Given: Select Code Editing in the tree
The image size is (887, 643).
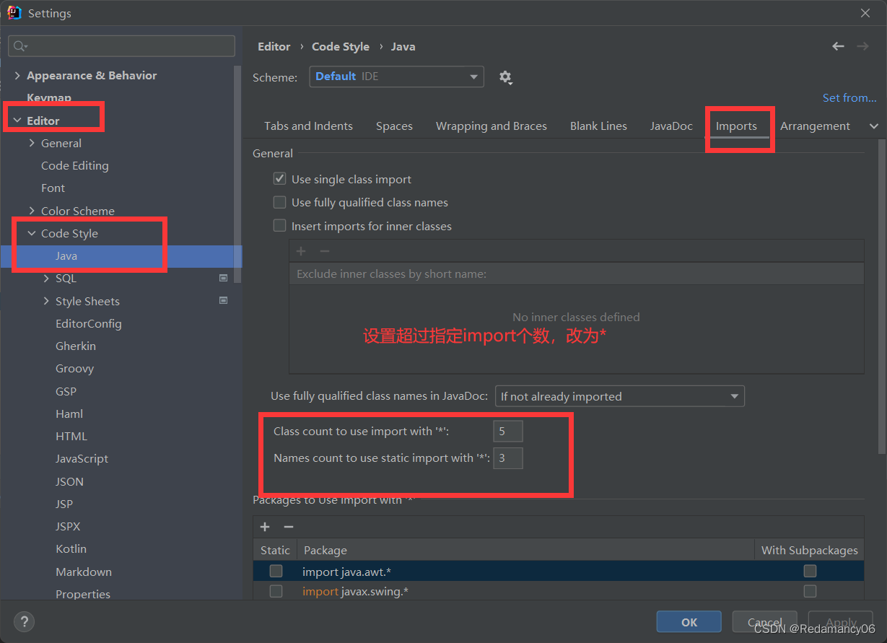Looking at the screenshot, I should point(75,165).
